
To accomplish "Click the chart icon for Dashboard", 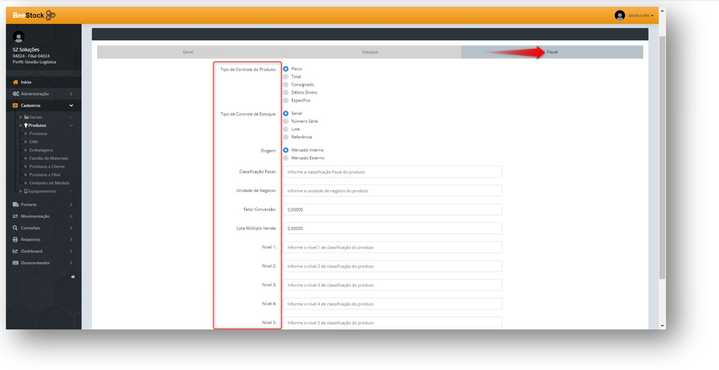I will (15, 251).
